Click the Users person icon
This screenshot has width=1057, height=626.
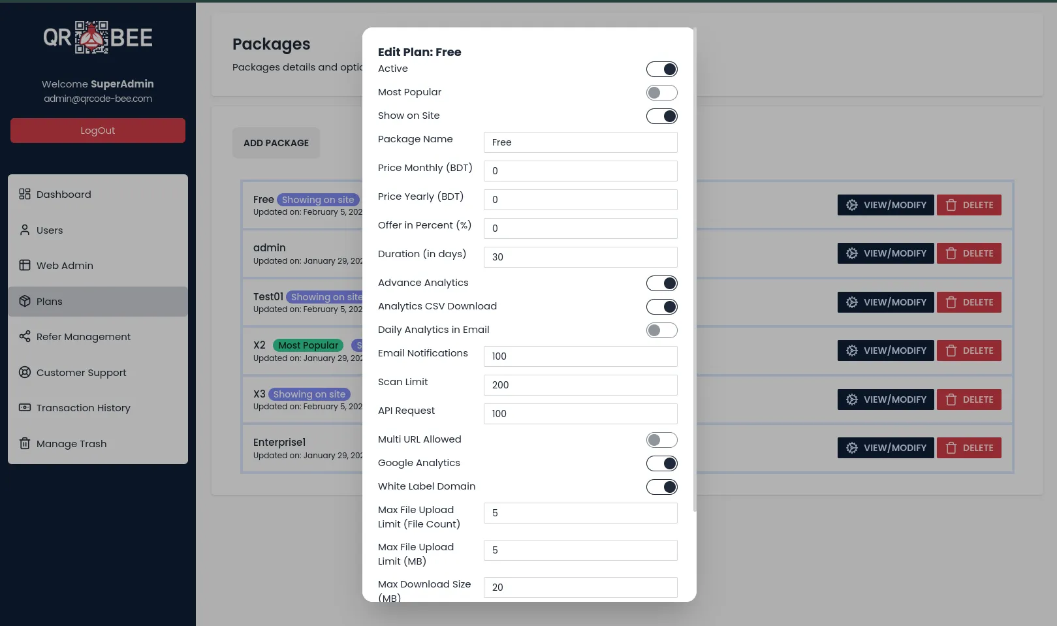[x=25, y=230]
